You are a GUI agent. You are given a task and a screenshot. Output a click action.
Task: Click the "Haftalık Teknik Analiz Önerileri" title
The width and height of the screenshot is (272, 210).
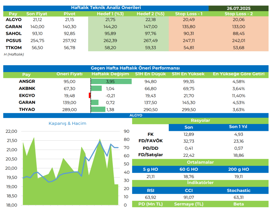(x=106, y=8)
